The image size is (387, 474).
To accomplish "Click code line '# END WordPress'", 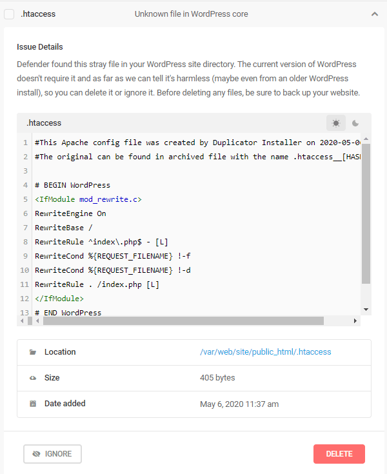I will 68,313.
